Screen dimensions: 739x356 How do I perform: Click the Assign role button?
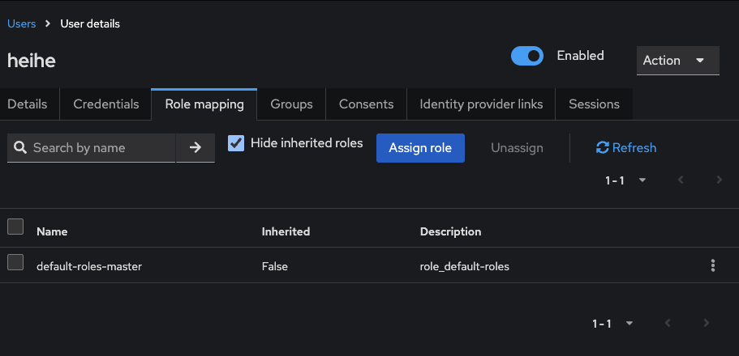click(x=420, y=148)
